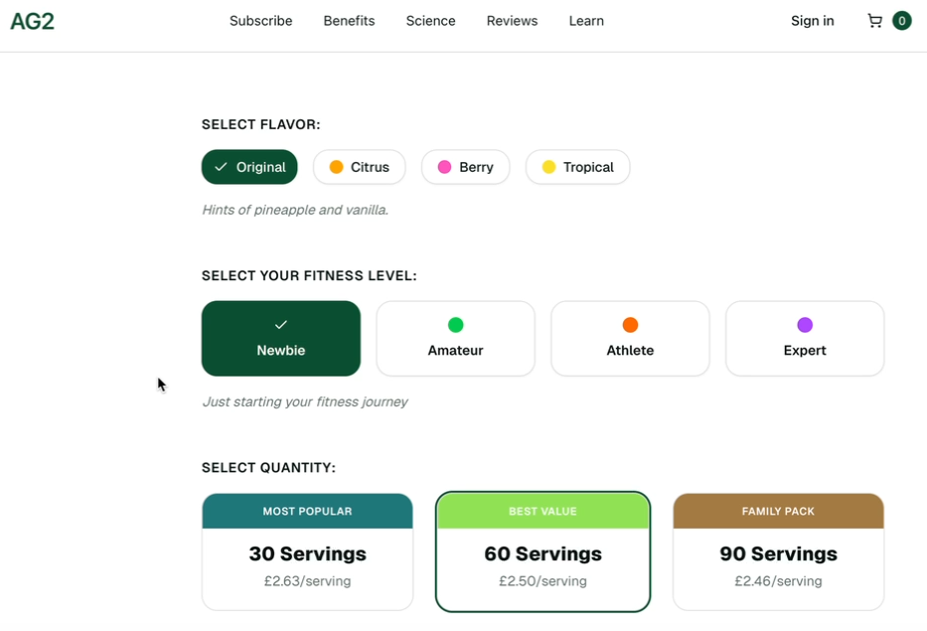The height and width of the screenshot is (631, 927).
Task: Select the Tropical flavor
Action: coord(577,167)
